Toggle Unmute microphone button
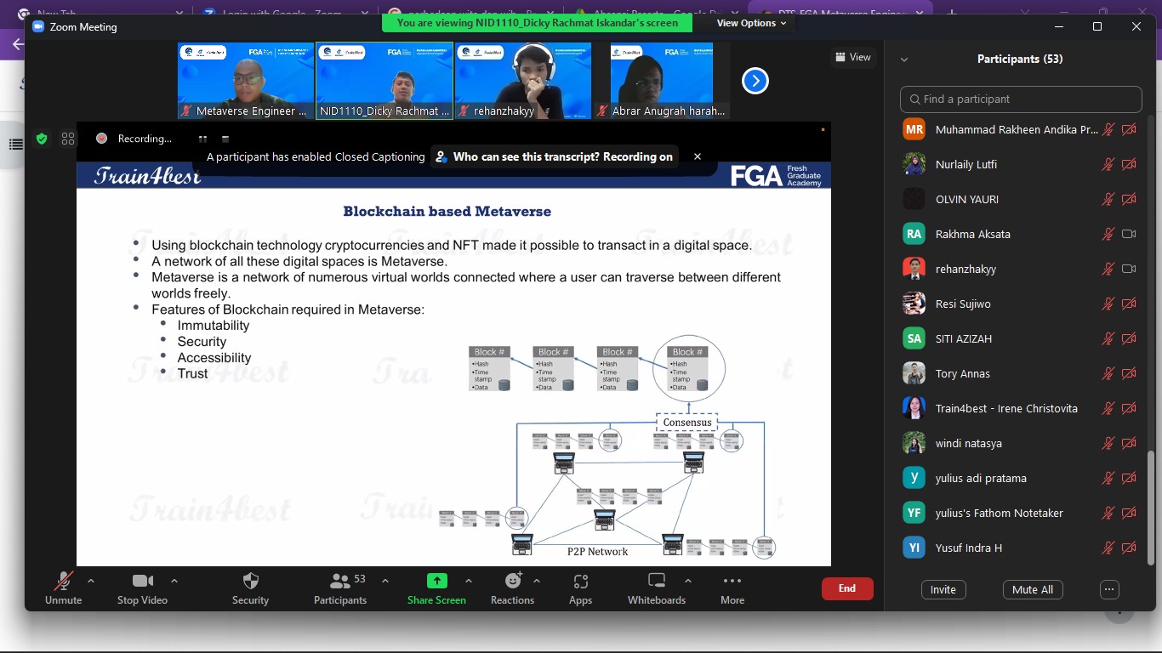 [x=64, y=582]
